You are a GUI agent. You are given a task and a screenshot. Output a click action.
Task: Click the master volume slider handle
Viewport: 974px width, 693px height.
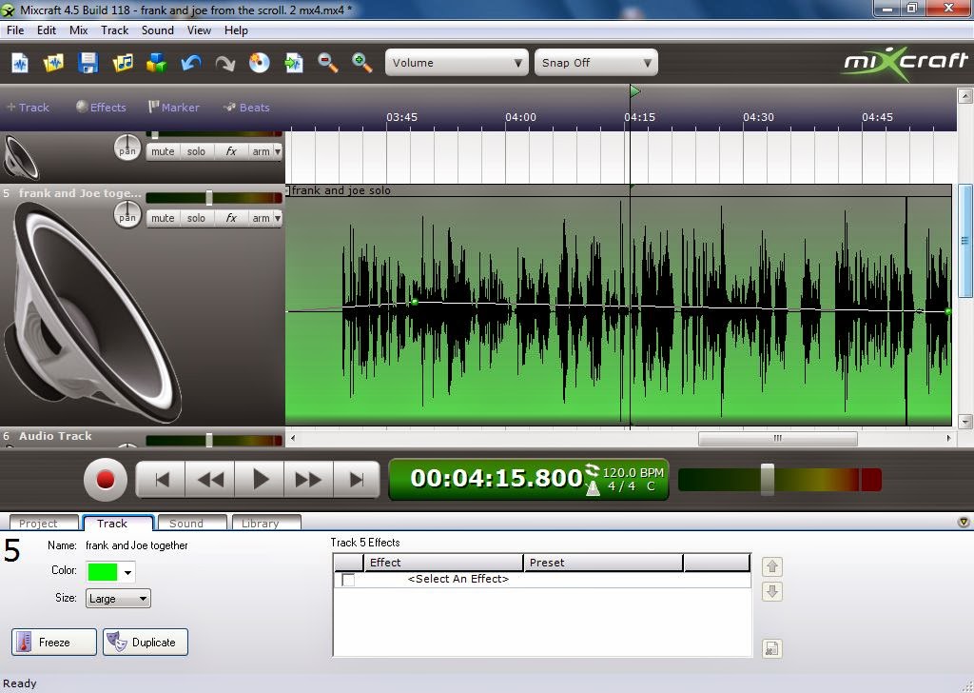coord(768,479)
